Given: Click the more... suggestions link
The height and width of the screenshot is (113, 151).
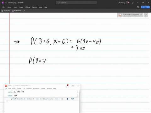Looking at the screenshot, I should (x=56, y=99).
